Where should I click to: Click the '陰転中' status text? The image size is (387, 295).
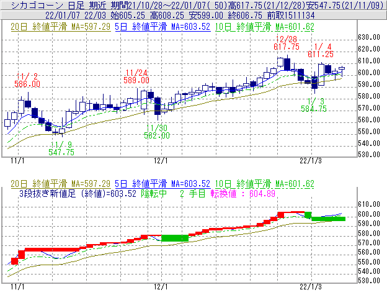coord(154,193)
